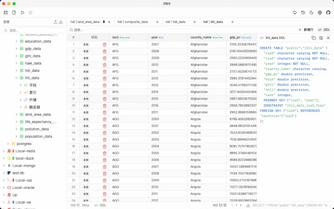Toggle word wrap in DDL panel
334x209 pixels.
321,38
